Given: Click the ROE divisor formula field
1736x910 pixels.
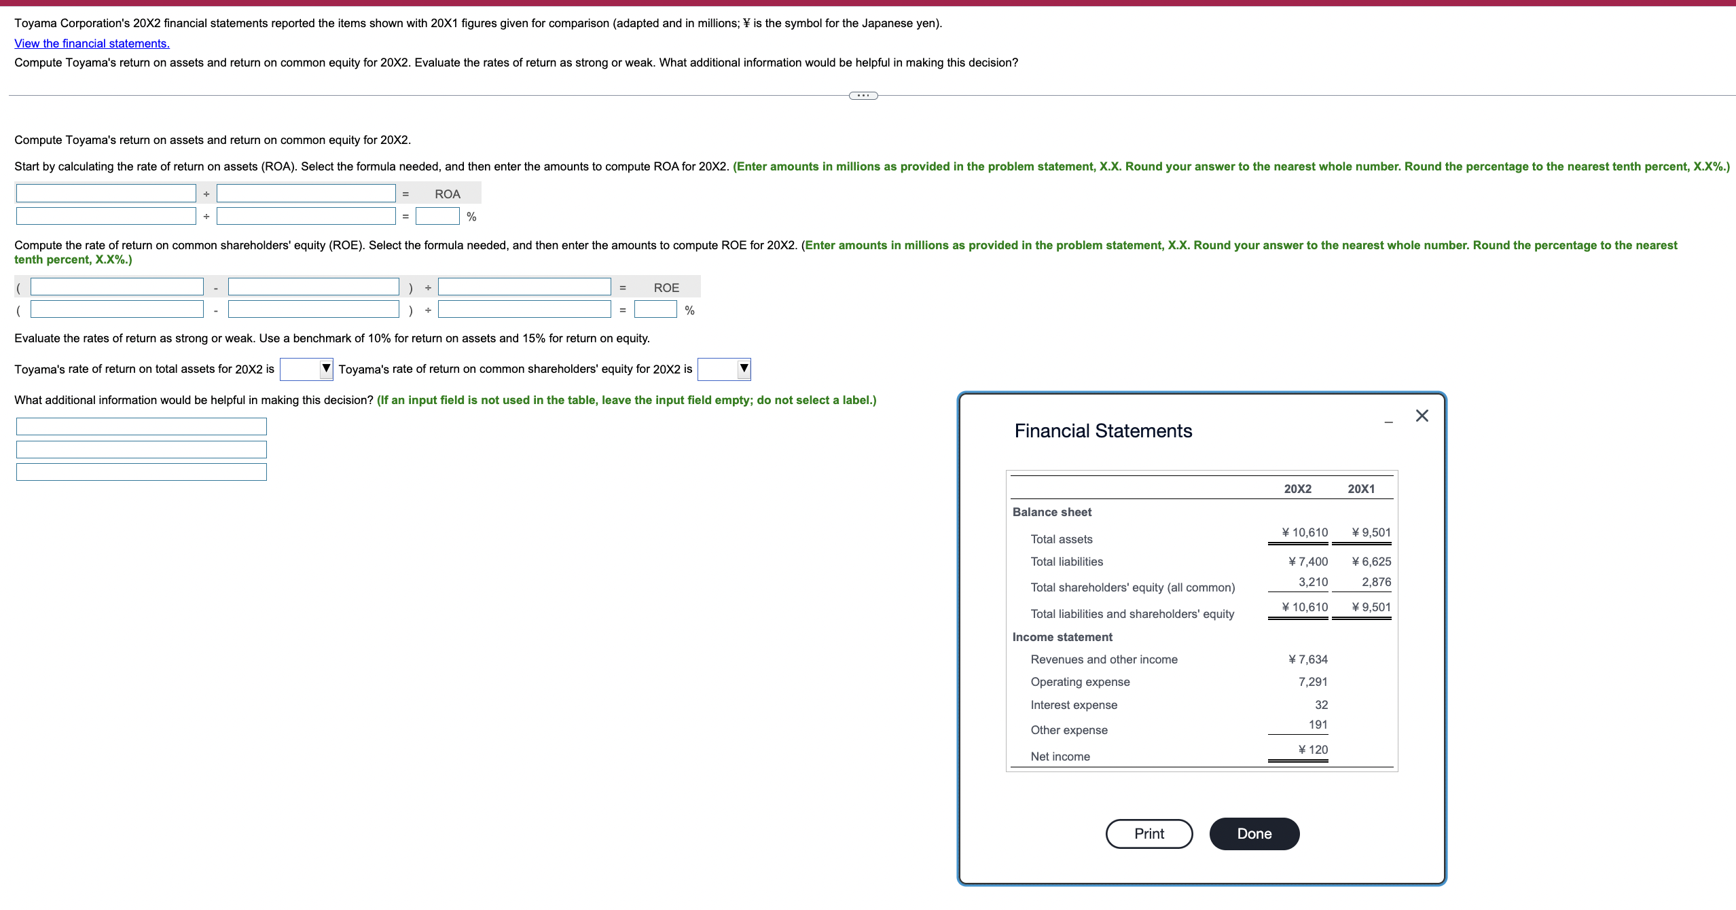Looking at the screenshot, I should click(x=524, y=287).
